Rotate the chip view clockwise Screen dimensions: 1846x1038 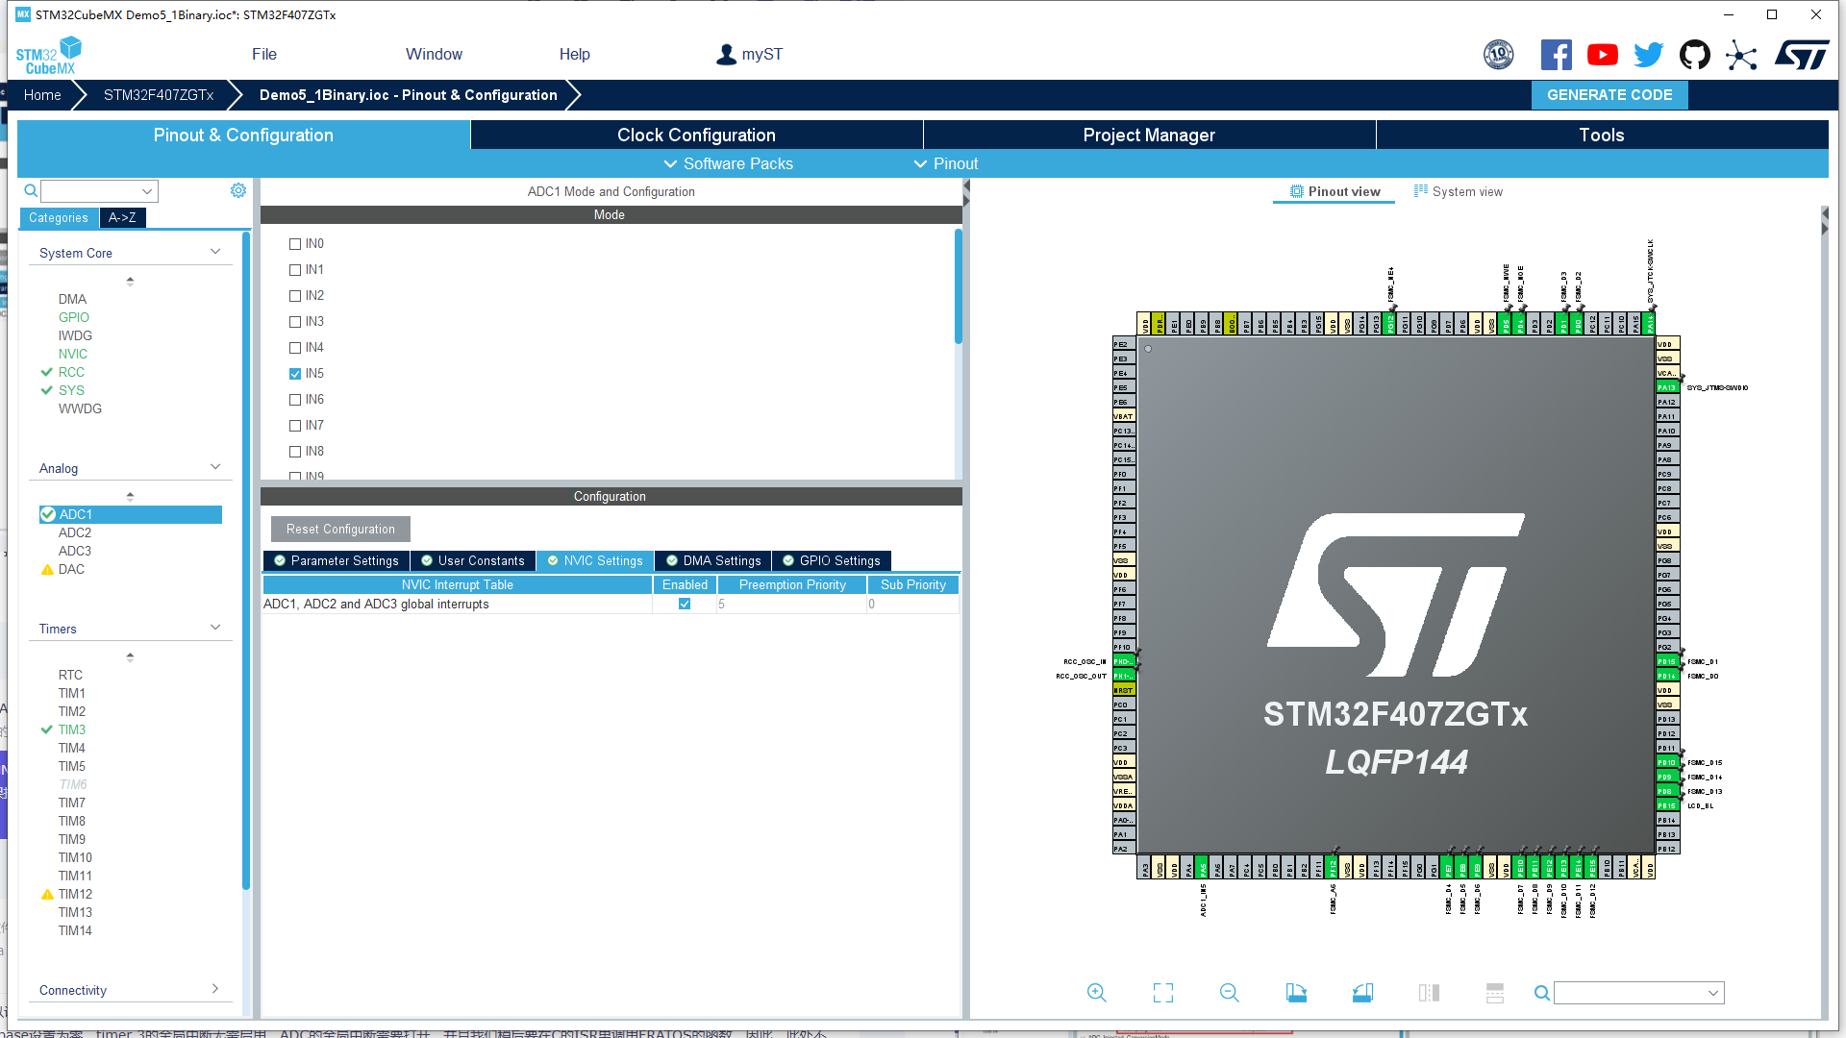1296,993
